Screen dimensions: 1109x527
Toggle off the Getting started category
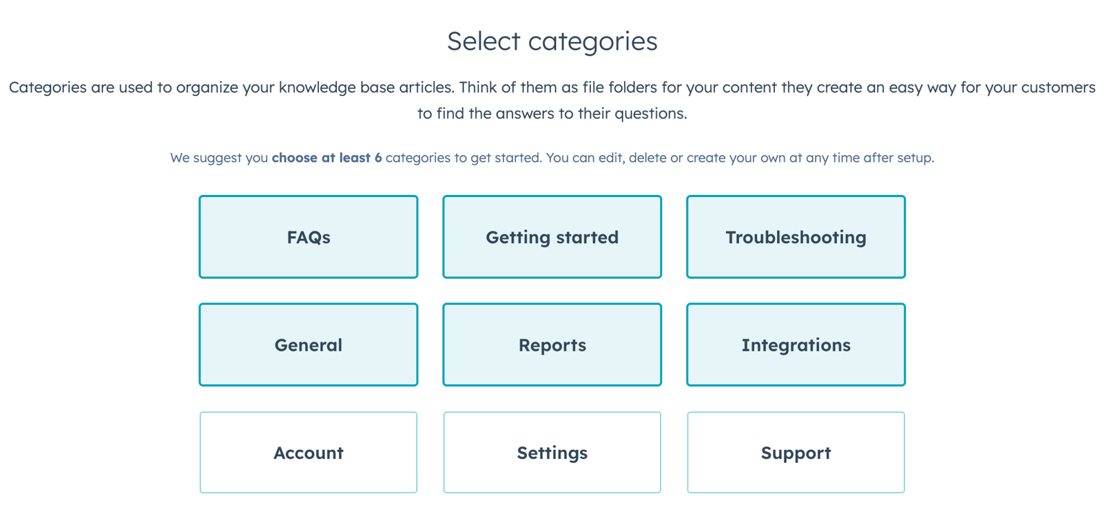tap(552, 236)
